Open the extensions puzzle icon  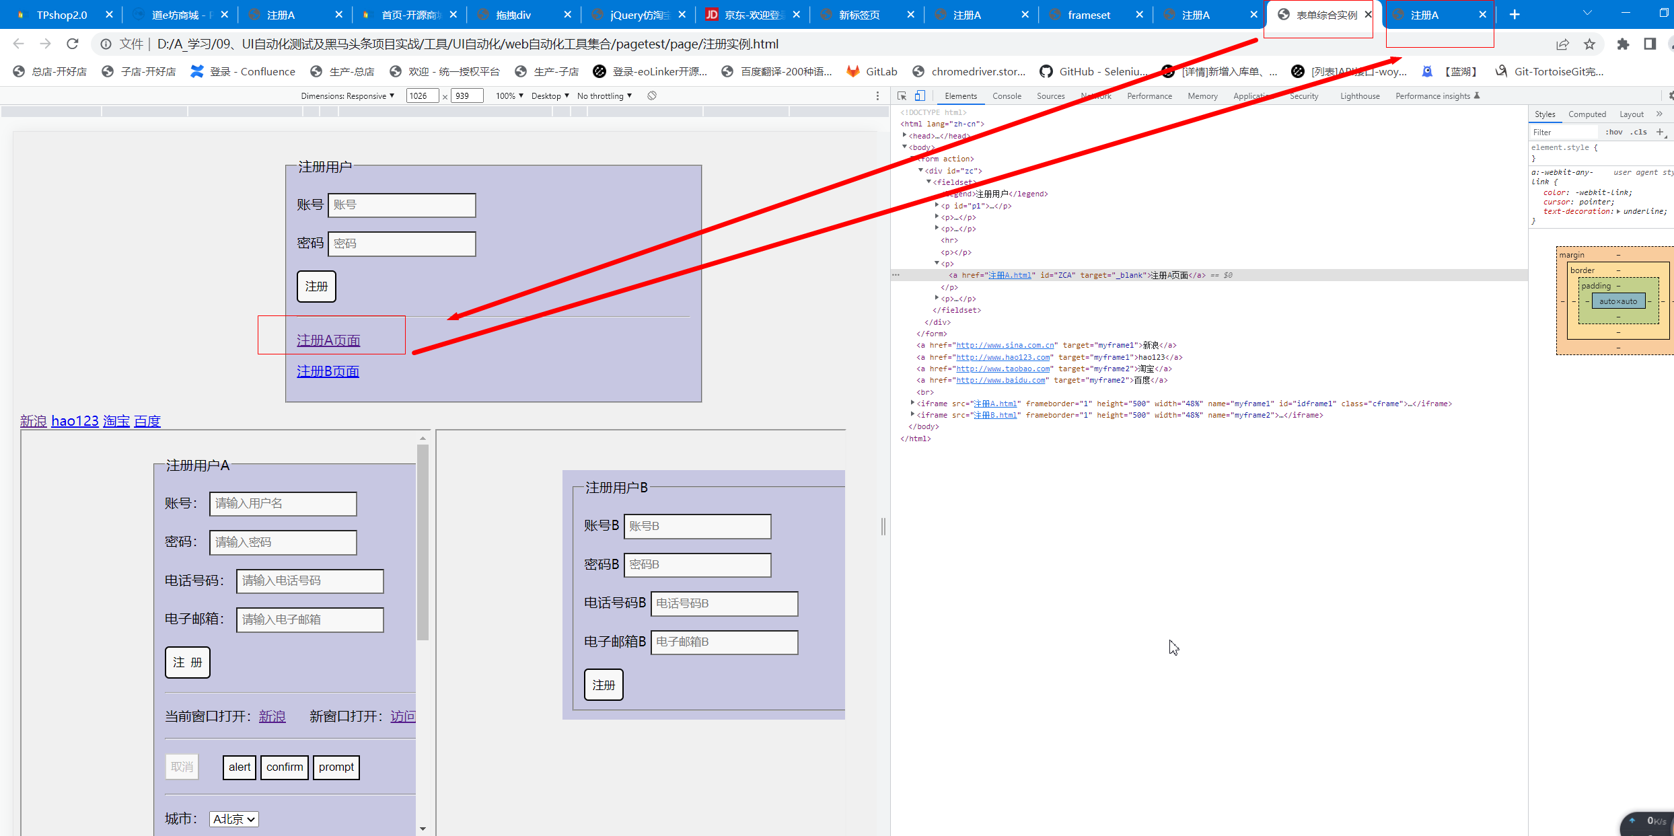1623,44
